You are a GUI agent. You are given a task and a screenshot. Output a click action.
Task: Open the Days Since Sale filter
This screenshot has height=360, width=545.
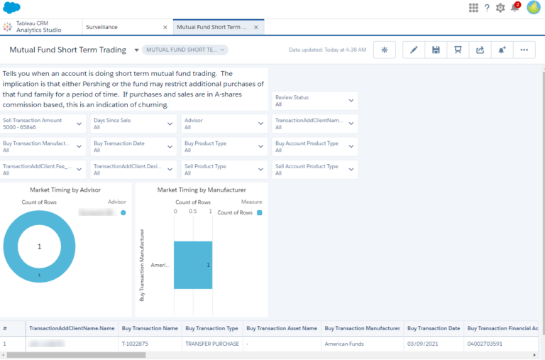pyautogui.click(x=133, y=124)
